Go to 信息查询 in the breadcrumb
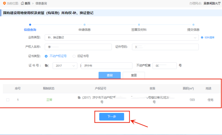This screenshot has height=135, width=222. point(41,3)
